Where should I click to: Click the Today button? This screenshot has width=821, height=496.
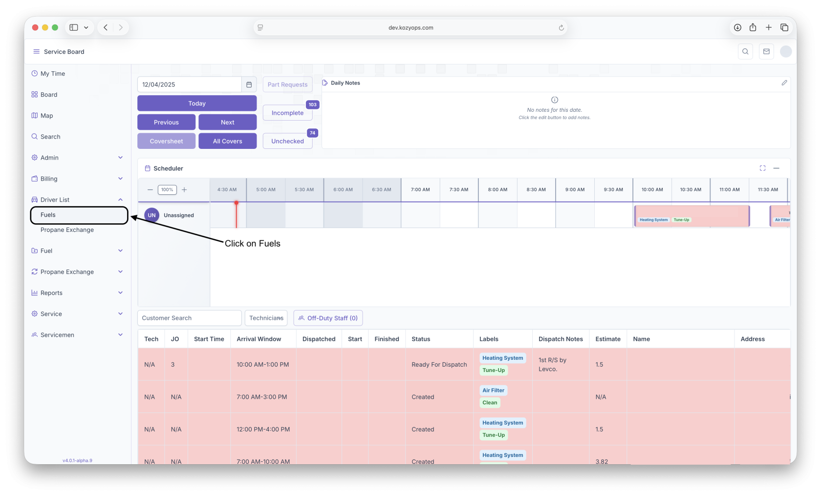click(x=197, y=103)
